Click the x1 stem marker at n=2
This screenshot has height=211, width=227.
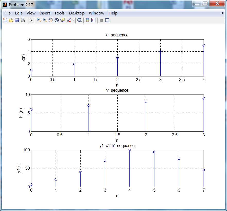click(x=117, y=58)
